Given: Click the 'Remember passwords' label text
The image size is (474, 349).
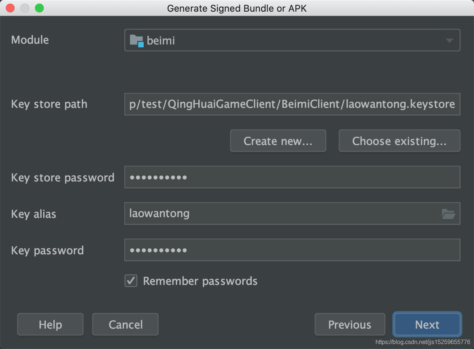Looking at the screenshot, I should pos(200,281).
